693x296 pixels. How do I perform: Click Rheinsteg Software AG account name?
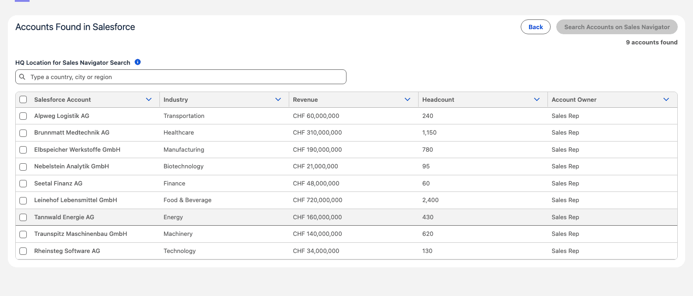coord(67,251)
